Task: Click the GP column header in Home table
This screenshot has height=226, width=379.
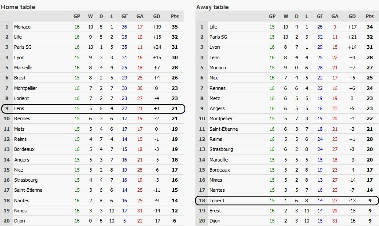Action: pos(77,16)
